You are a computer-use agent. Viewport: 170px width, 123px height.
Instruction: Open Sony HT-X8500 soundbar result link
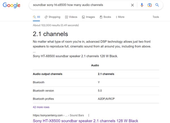pyautogui.click(x=86, y=121)
